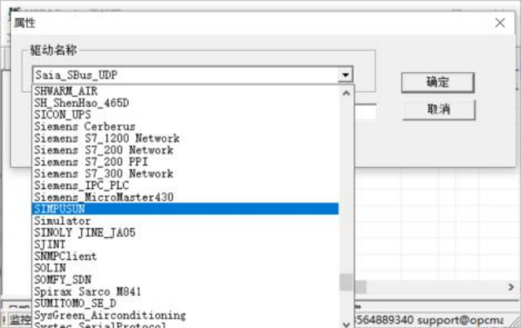
Task: Select Siemens S7_300 Network
Action: click(186, 174)
